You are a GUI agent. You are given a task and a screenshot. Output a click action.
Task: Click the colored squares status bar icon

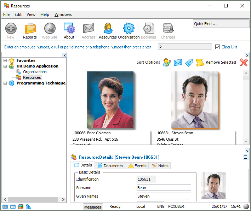pos(21,207)
